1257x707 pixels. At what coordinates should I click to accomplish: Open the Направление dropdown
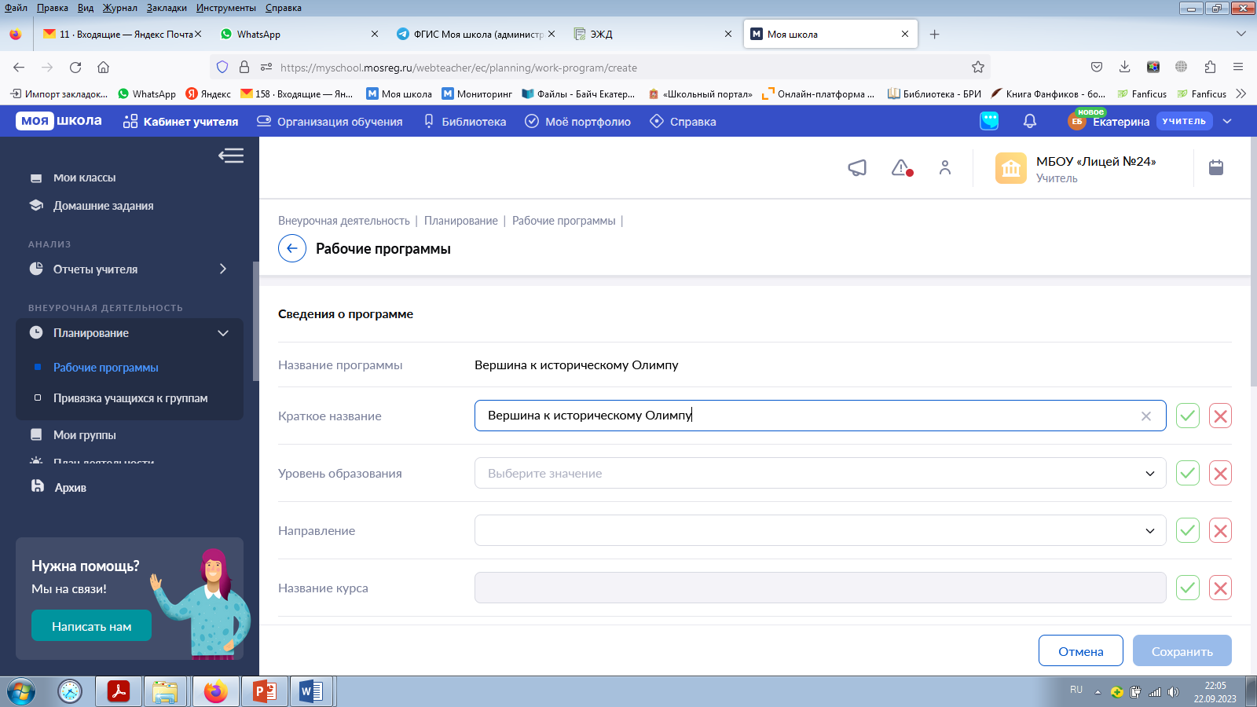tap(820, 530)
